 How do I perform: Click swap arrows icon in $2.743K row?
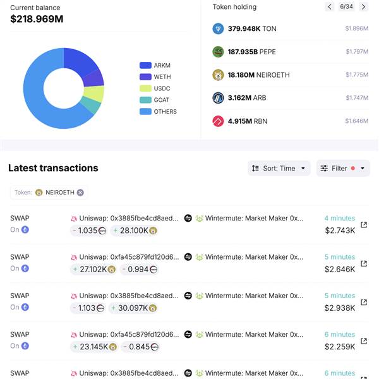(x=188, y=218)
